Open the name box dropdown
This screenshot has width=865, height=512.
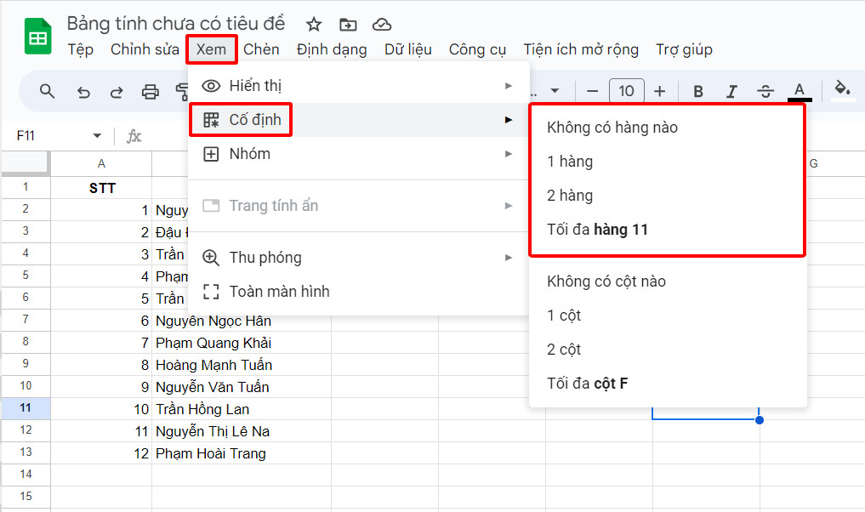[x=97, y=135]
